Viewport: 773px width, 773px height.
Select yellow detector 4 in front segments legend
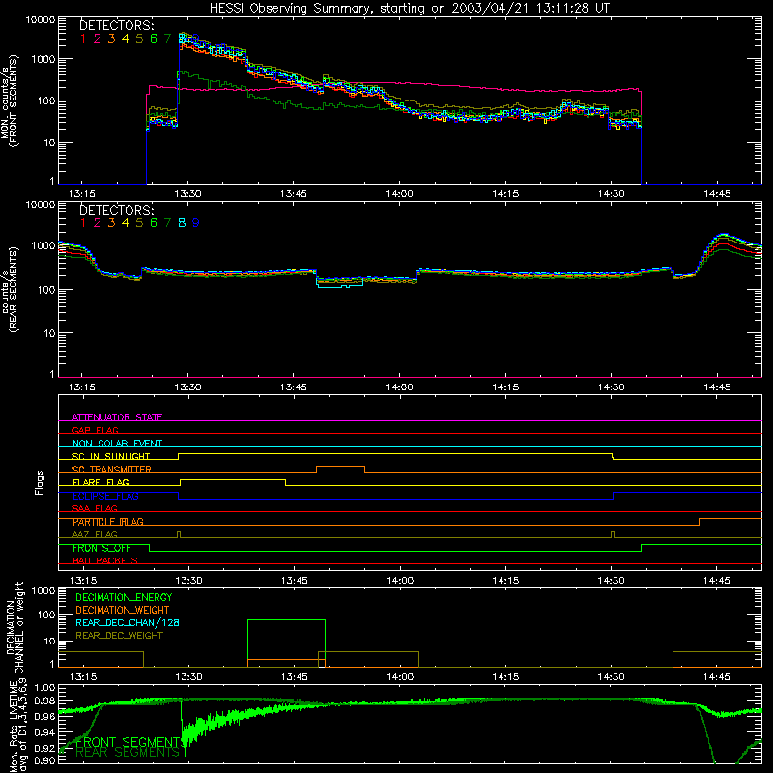point(126,39)
